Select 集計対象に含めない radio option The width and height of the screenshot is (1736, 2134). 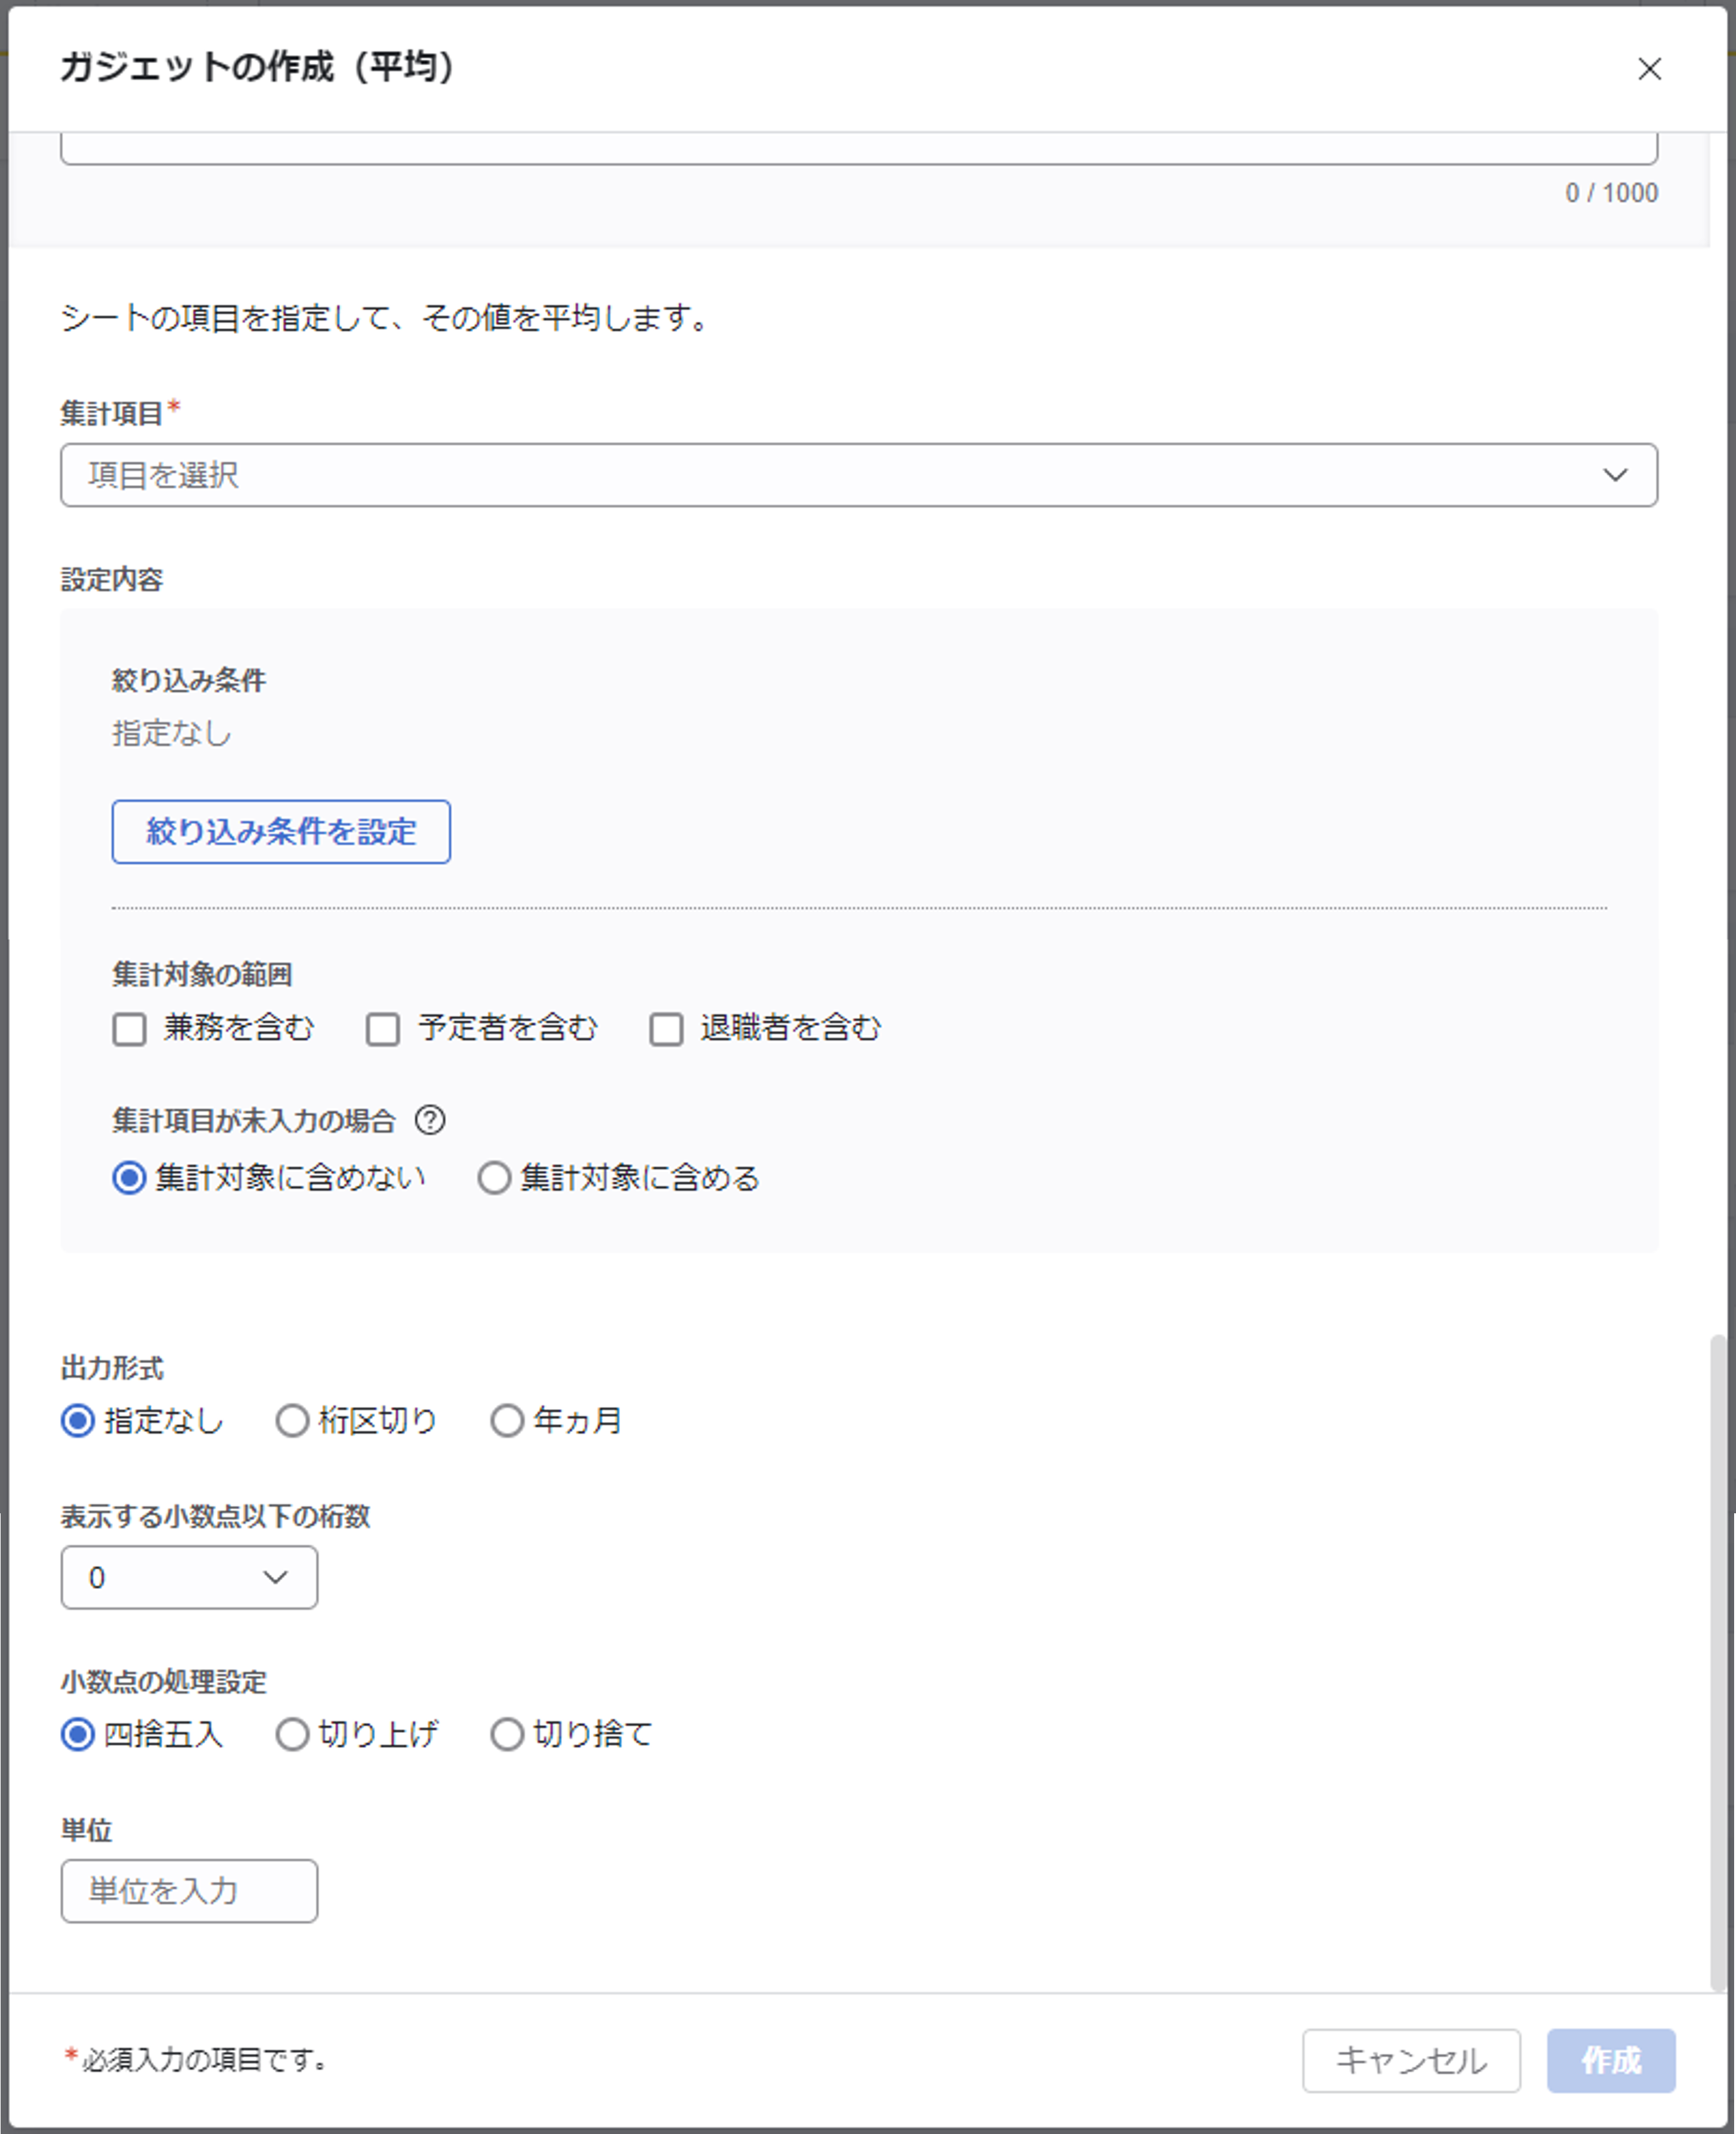[x=130, y=1178]
